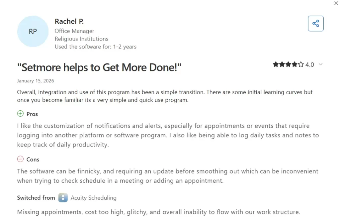Select the Pros section heading
Image resolution: width=340 pixels, height=221 pixels.
point(32,114)
